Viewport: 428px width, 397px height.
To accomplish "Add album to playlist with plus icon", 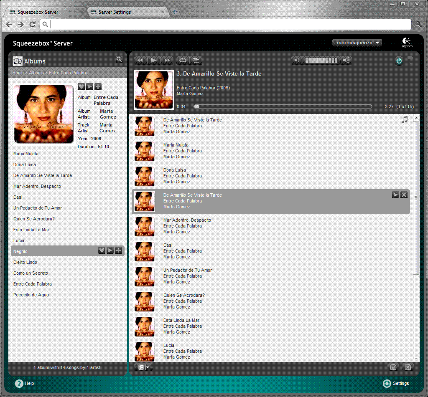I will click(x=98, y=87).
